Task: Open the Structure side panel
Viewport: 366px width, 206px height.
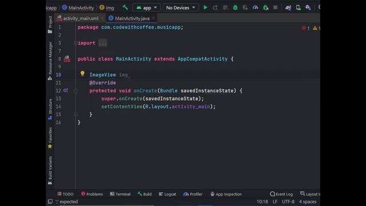Action: pyautogui.click(x=50, y=109)
